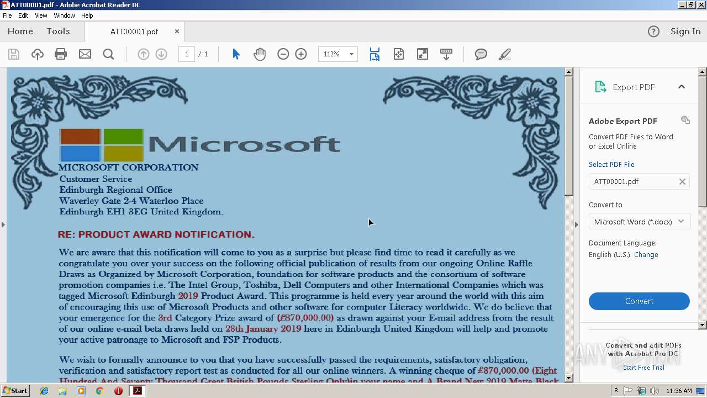This screenshot has width=707, height=398.
Task: Click the right panel scrollbar thumb
Action: 703,142
